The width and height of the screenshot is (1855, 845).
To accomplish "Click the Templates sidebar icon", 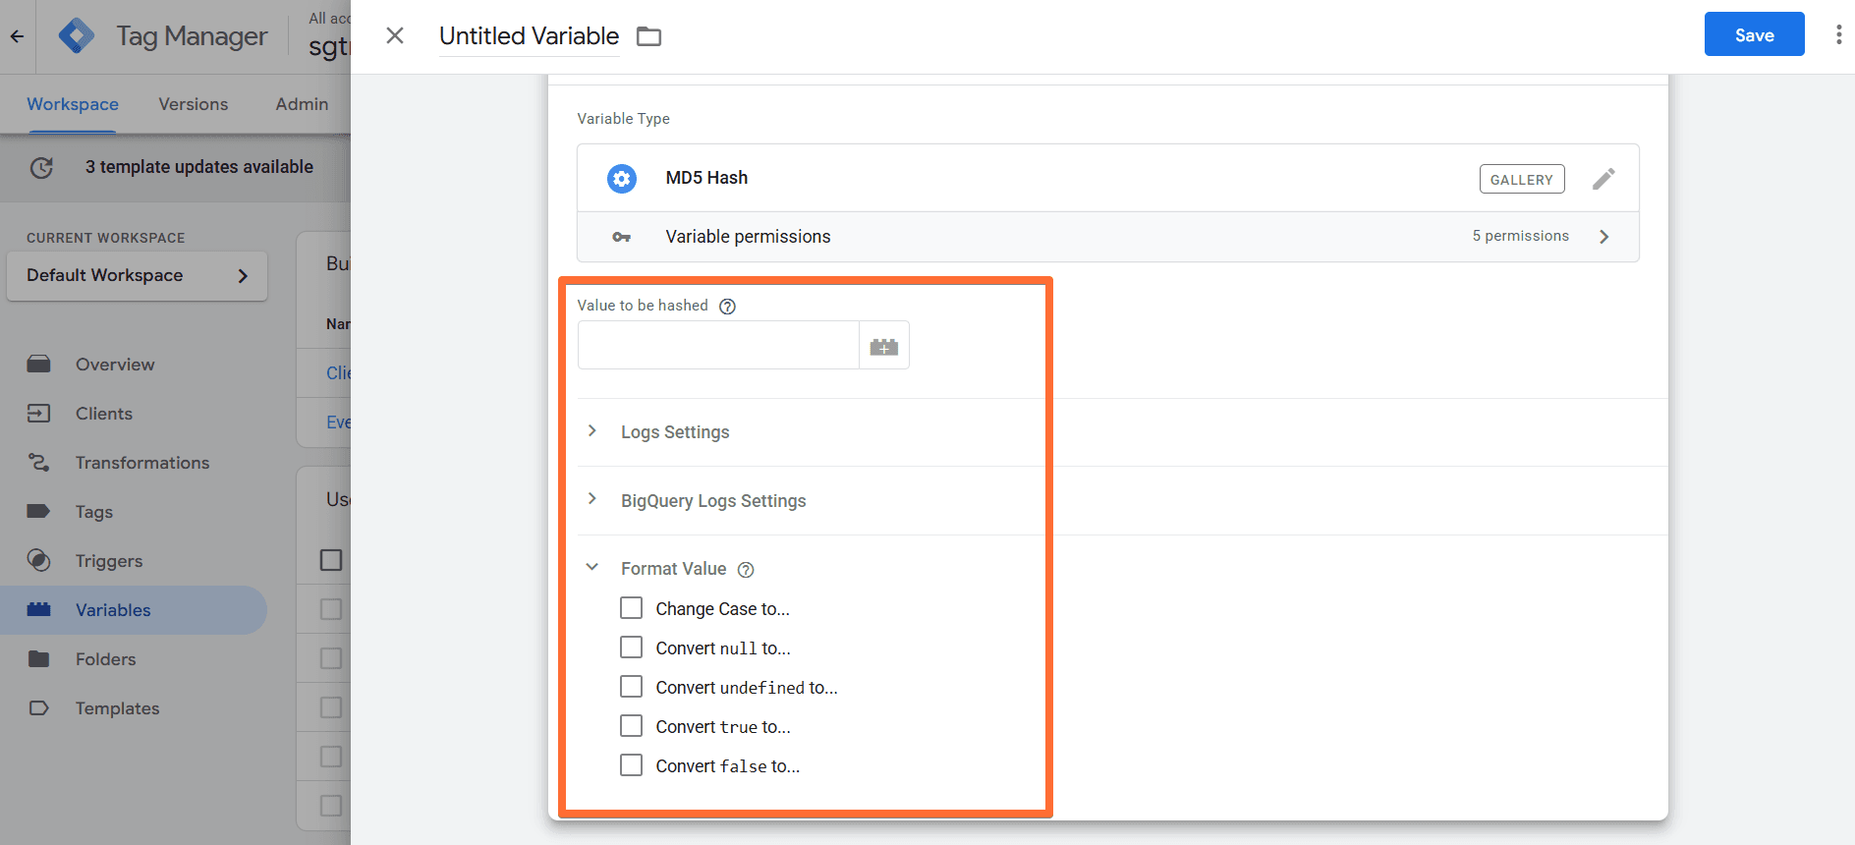I will pos(39,708).
